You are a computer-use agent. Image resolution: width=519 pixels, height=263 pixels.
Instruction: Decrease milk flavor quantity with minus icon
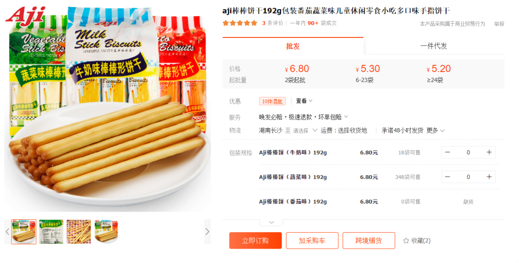pos(447,152)
